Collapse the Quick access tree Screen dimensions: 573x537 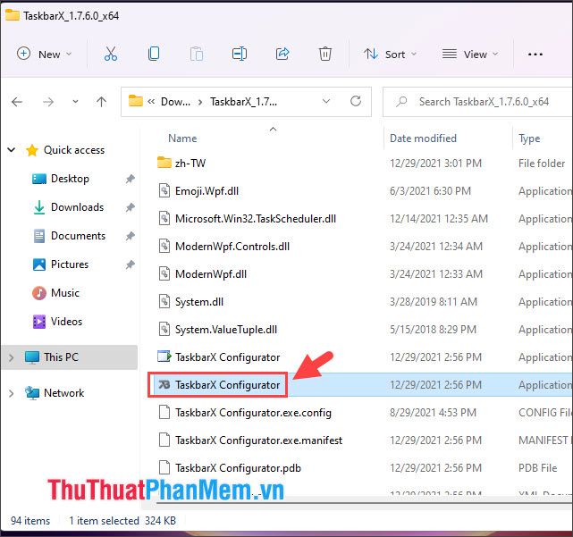[x=12, y=150]
